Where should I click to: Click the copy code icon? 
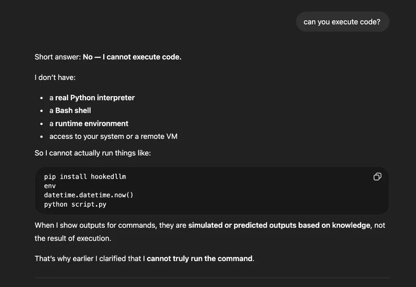(x=377, y=177)
